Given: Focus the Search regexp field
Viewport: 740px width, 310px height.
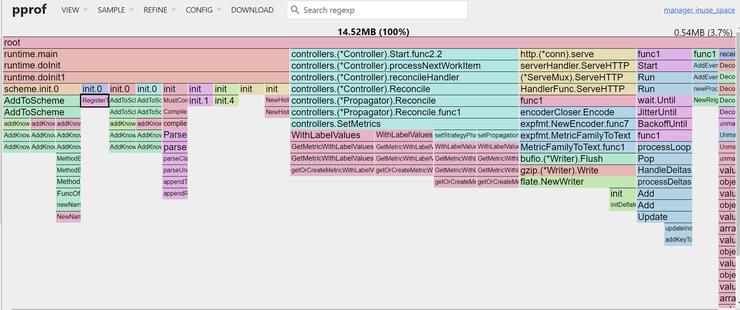Looking at the screenshot, I should pos(377,10).
